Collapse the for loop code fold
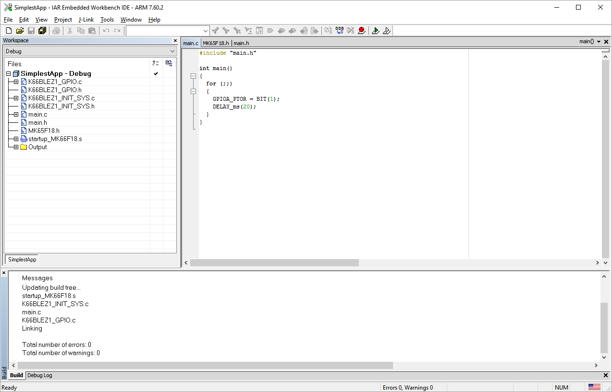Image resolution: width=612 pixels, height=392 pixels. 194,91
